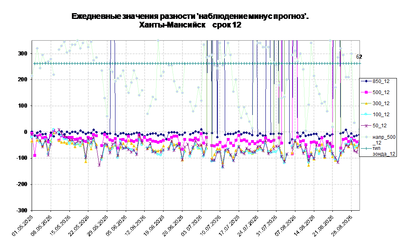The height and width of the screenshot is (246, 401).
Task: Click the 28.08.2026 date label
Action: pos(342,225)
